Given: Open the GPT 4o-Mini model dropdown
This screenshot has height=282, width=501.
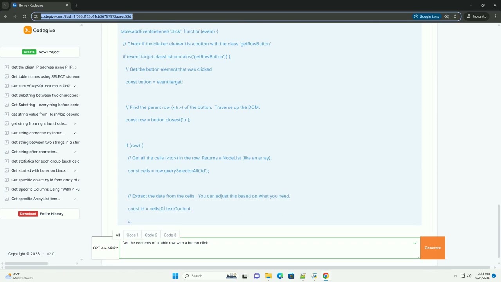Looking at the screenshot, I should point(105,248).
